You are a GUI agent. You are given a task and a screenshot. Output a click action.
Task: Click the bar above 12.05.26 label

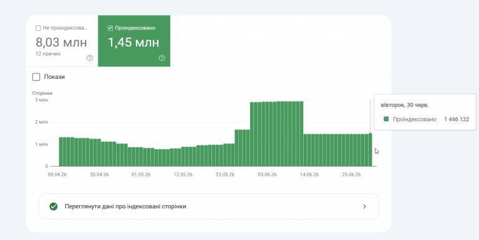pos(183,157)
